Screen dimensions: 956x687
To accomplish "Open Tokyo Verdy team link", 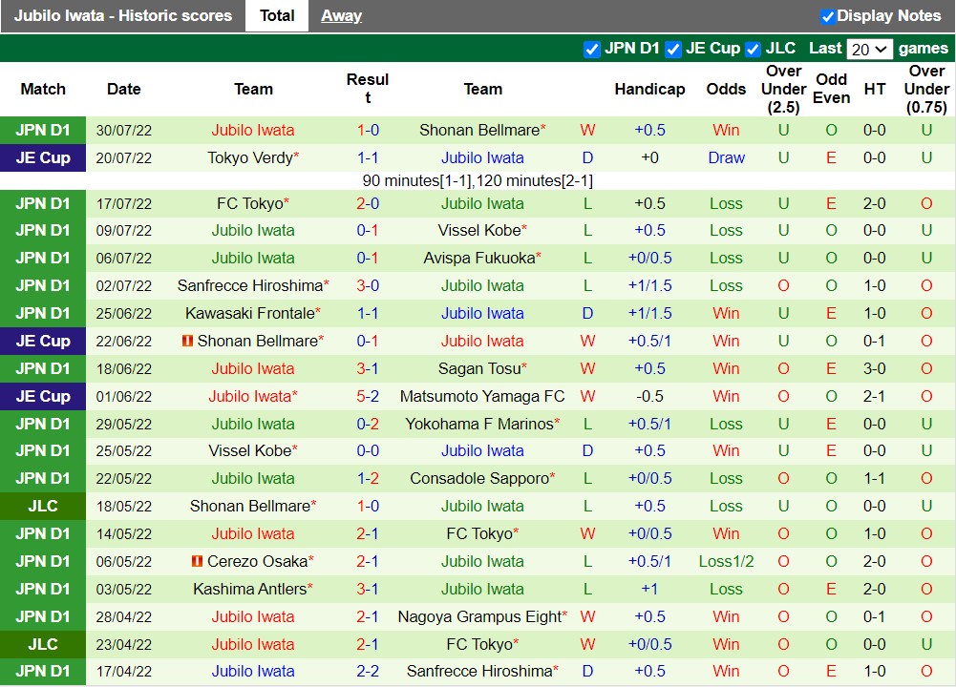I will [x=250, y=157].
